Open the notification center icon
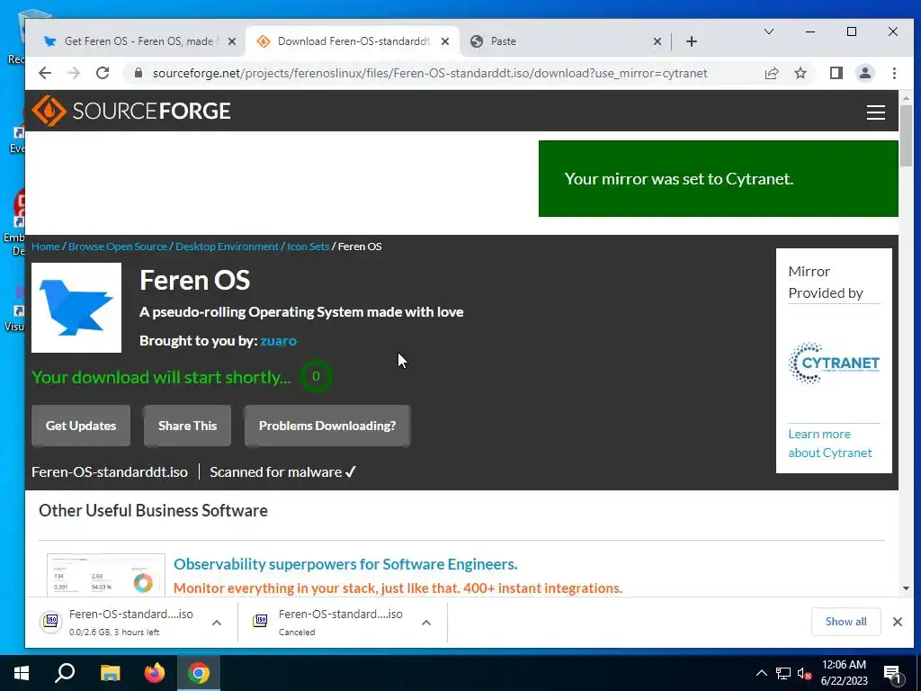Viewport: 921px width, 691px height. [893, 674]
